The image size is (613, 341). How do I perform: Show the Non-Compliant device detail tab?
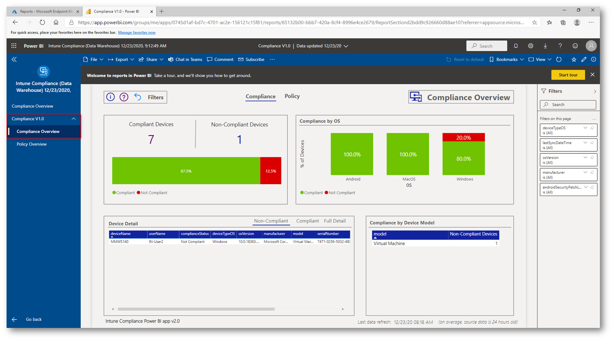click(x=271, y=221)
